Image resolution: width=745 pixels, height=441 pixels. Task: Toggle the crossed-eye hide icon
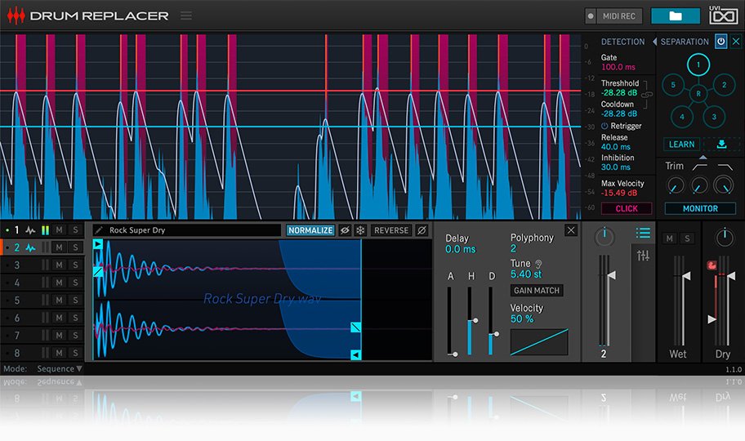pos(345,230)
